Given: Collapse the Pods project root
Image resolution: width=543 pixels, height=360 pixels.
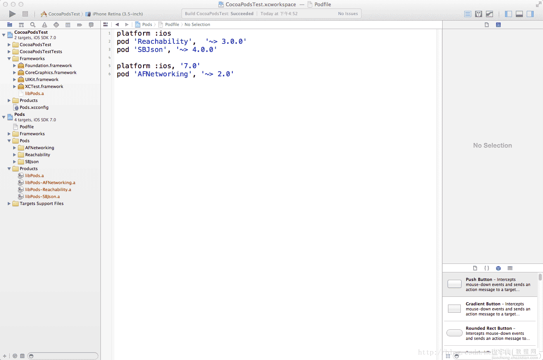Looking at the screenshot, I should pos(4,117).
